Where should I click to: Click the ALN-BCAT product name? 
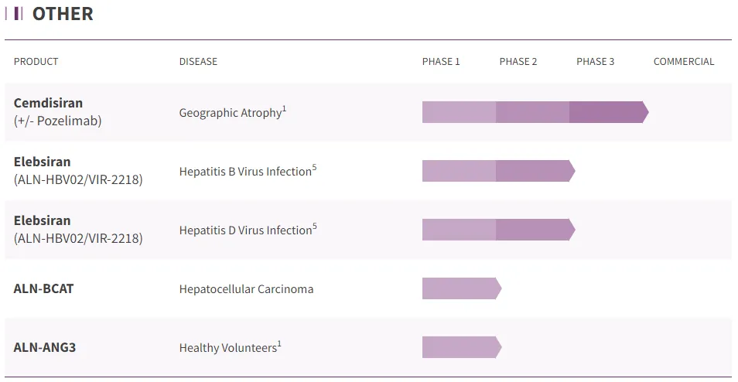pos(44,288)
